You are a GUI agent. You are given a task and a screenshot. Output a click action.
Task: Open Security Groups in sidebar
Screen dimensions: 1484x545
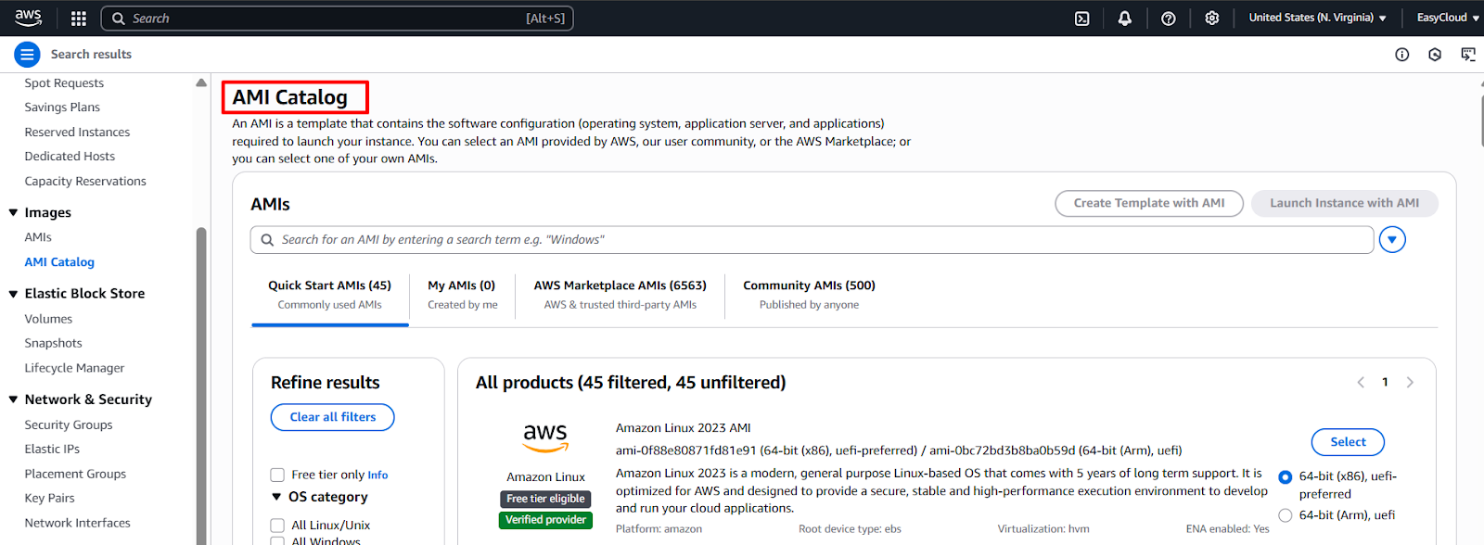69,425
